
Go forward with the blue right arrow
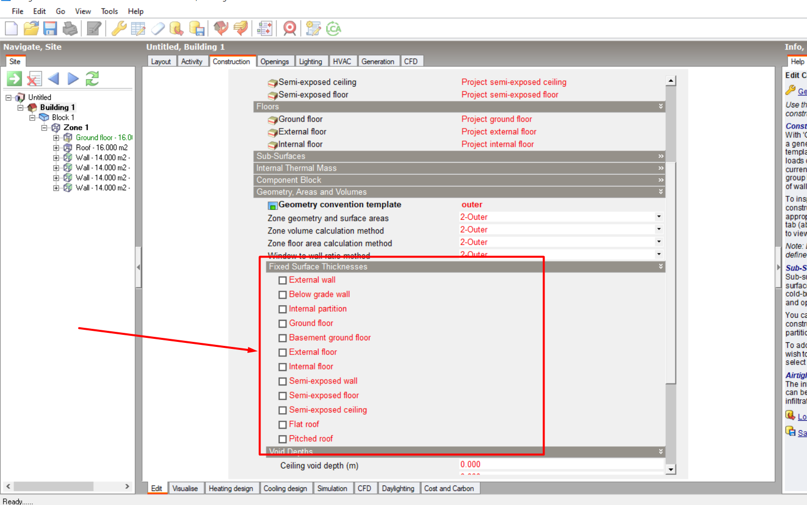coord(73,79)
